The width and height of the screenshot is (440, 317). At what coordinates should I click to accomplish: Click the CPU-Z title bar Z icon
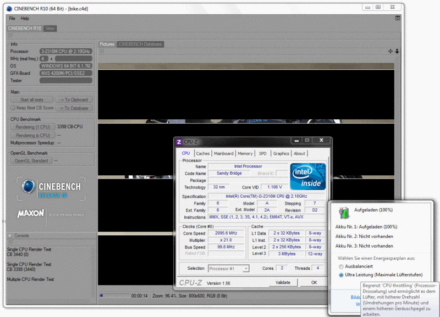point(179,142)
